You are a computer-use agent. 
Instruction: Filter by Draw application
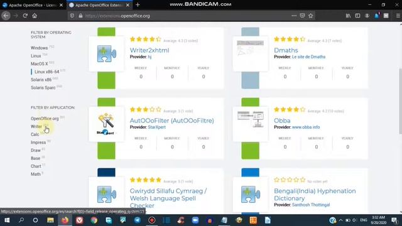click(36, 151)
